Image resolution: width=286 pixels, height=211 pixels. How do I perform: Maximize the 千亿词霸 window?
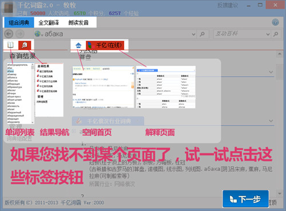(260, 5)
